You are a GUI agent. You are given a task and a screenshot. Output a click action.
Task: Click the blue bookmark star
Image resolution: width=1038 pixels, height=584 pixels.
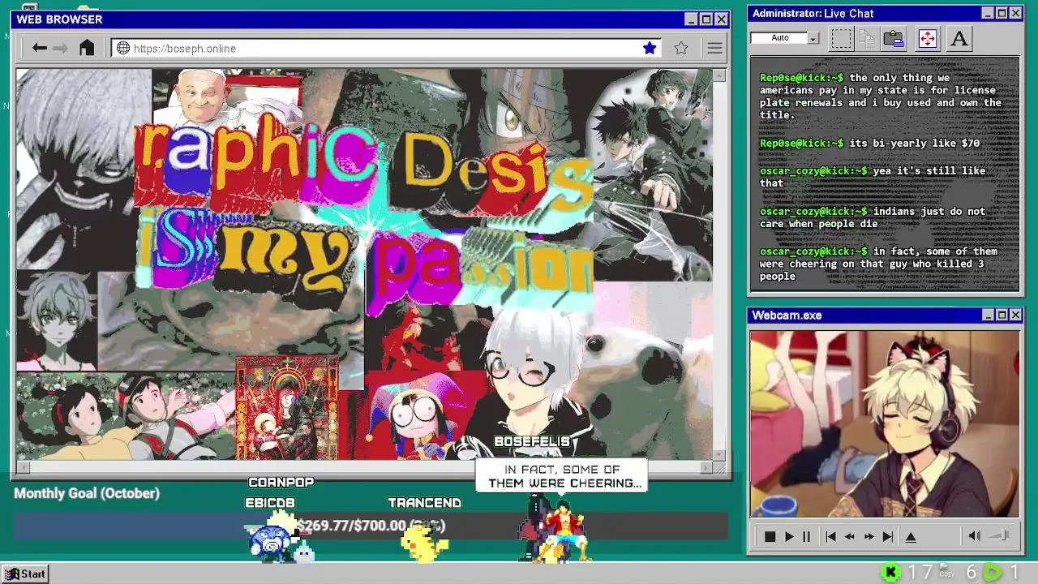[650, 48]
